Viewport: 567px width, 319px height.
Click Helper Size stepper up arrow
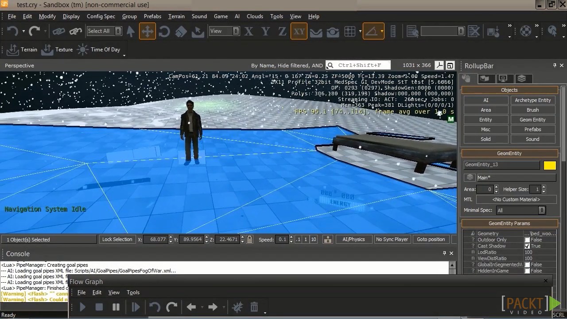point(544,187)
